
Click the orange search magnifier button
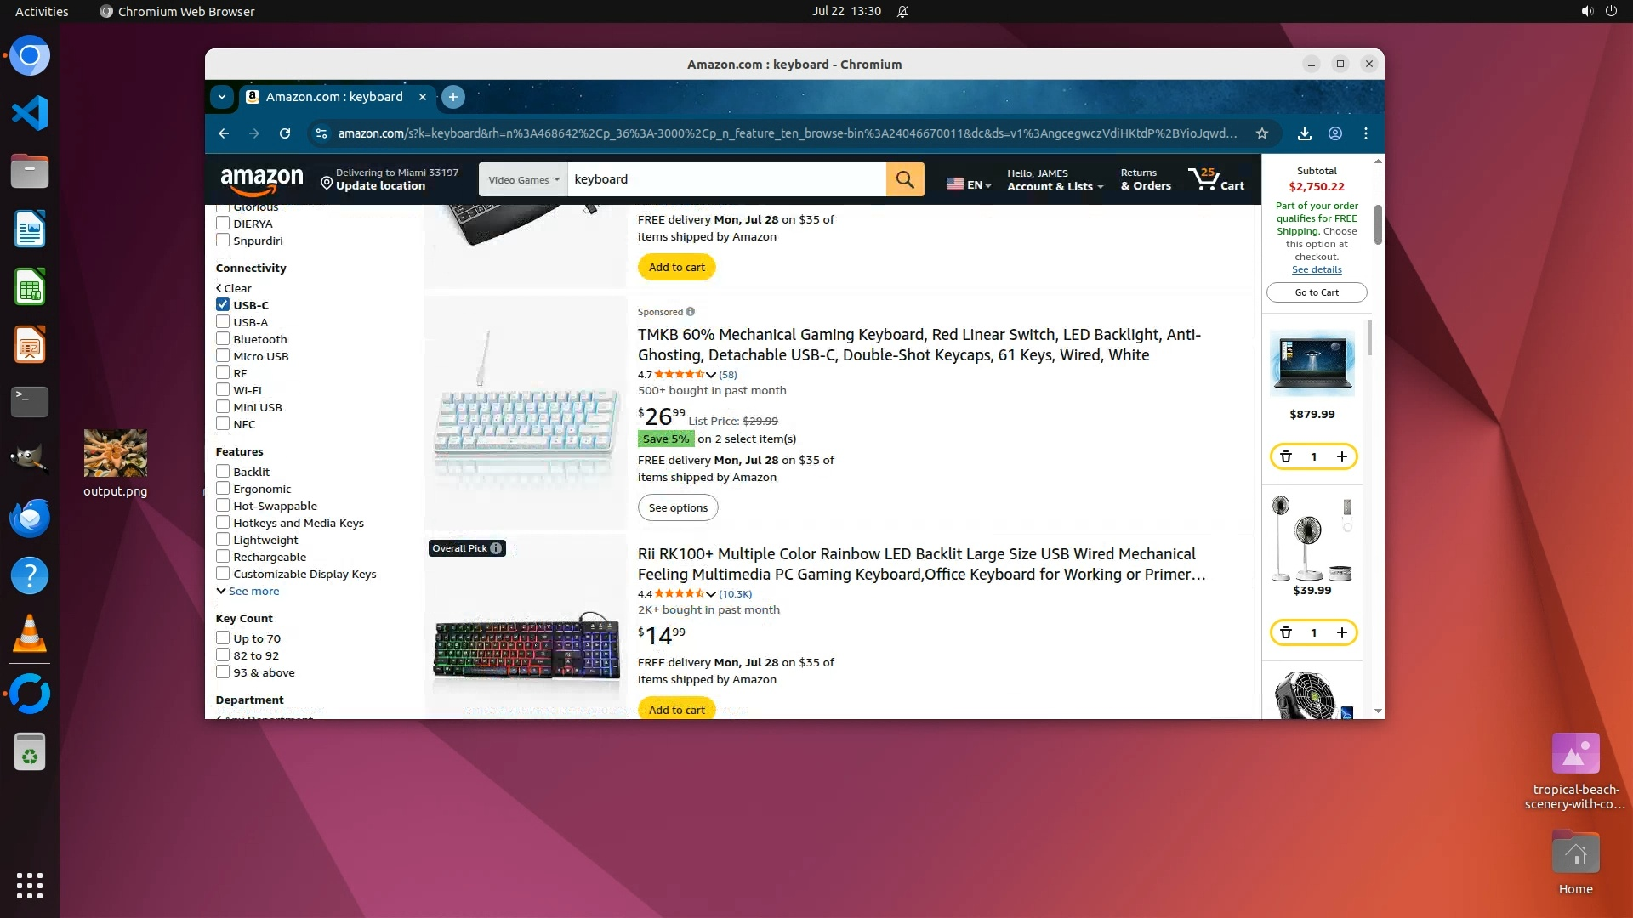(905, 179)
